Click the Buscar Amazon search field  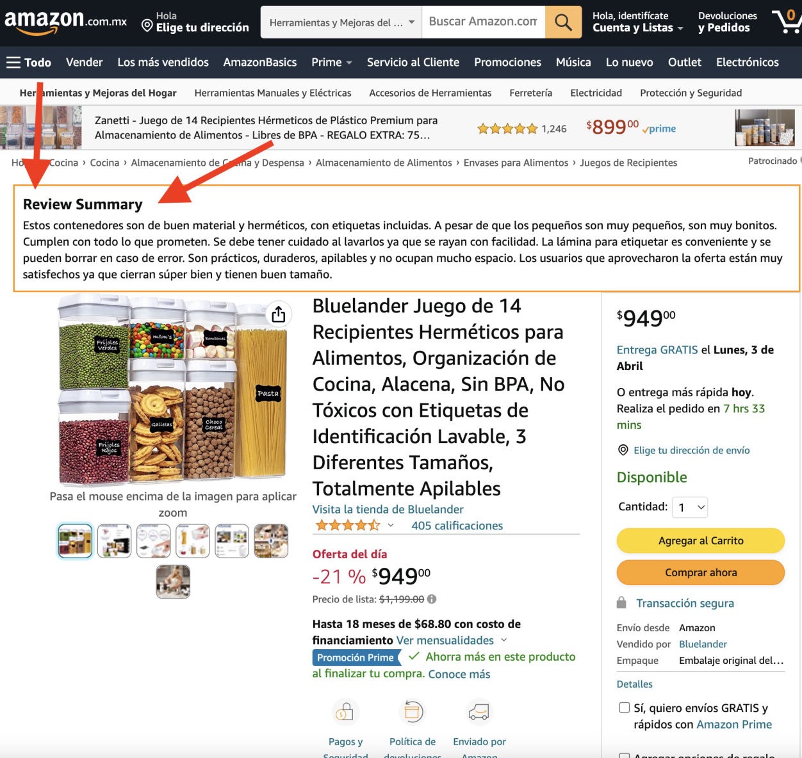click(483, 22)
